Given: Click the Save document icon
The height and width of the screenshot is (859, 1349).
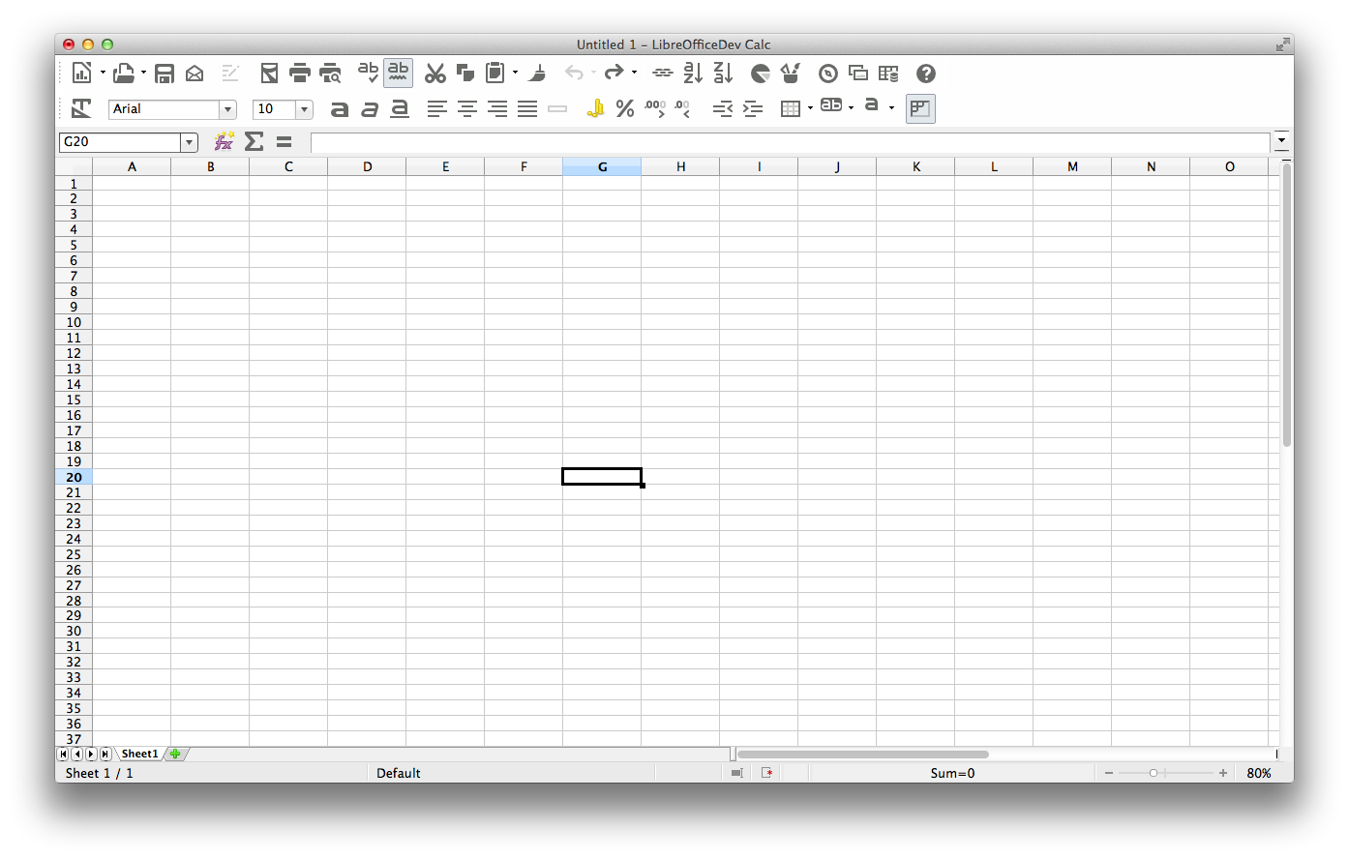Looking at the screenshot, I should 165,74.
